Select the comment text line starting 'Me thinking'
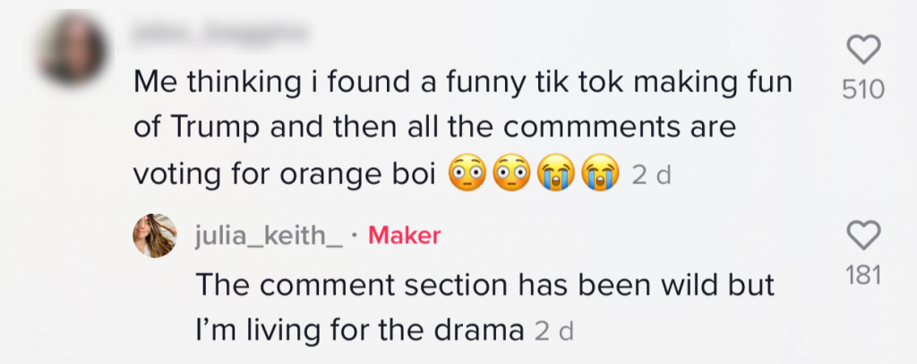This screenshot has width=917, height=364. tap(463, 83)
